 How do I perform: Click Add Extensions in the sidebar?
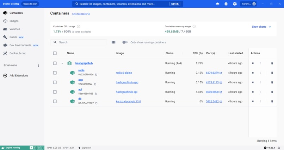pos(16,76)
